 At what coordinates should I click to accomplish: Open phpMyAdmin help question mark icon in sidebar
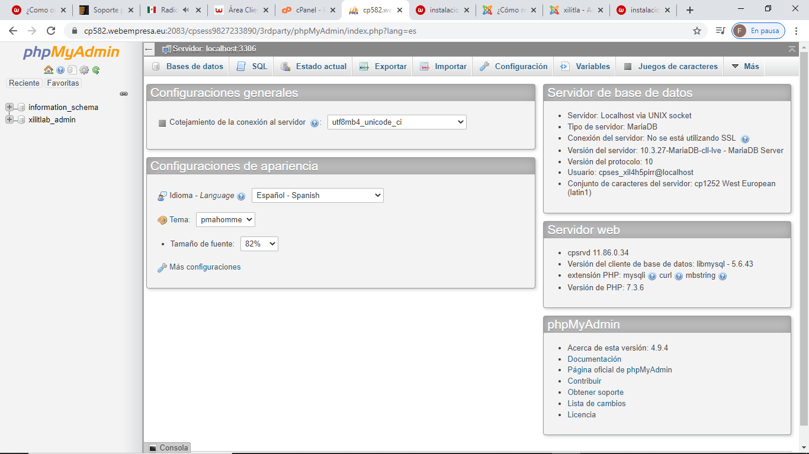pos(60,70)
